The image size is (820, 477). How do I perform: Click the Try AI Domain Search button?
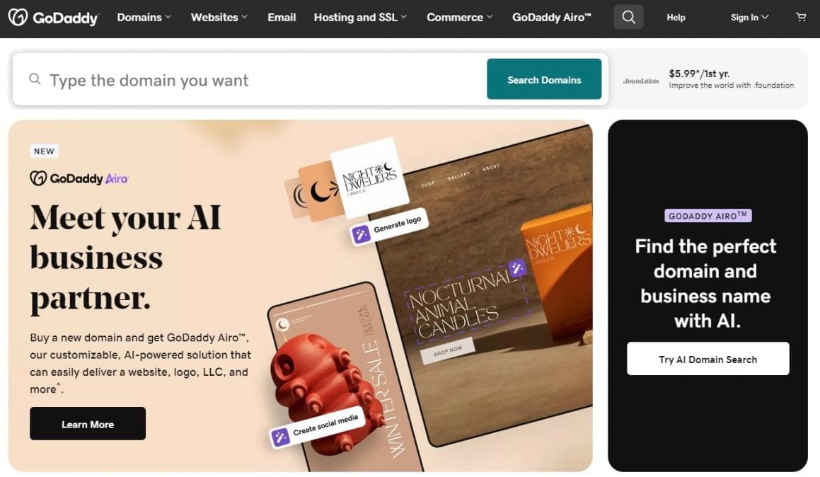708,359
